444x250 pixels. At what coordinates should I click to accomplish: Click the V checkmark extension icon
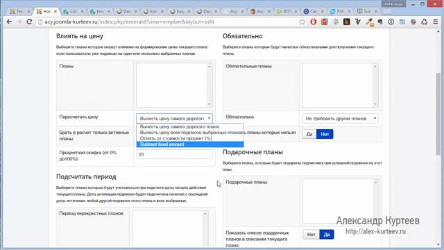358,22
